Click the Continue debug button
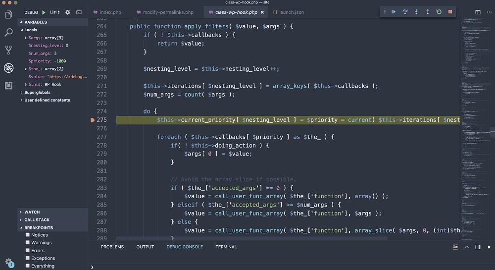This screenshot has width=495, height=270. coord(394,12)
